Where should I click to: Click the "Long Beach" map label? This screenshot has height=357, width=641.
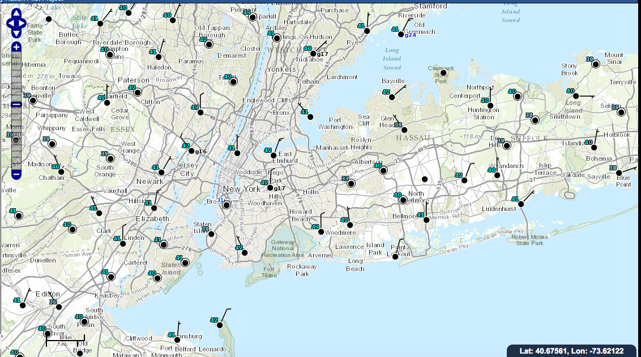355,265
